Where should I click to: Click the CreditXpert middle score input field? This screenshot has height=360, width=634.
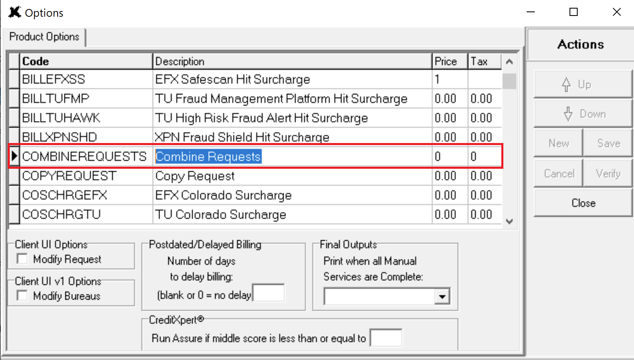coord(386,338)
